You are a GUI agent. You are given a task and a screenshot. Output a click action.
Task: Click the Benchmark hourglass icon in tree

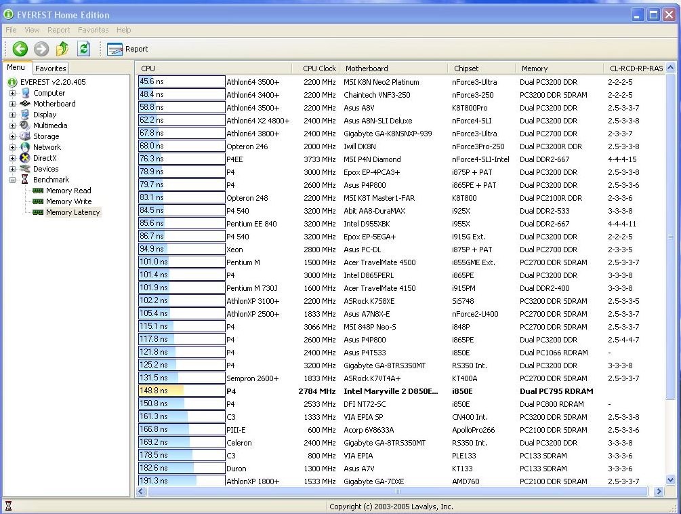click(x=25, y=180)
